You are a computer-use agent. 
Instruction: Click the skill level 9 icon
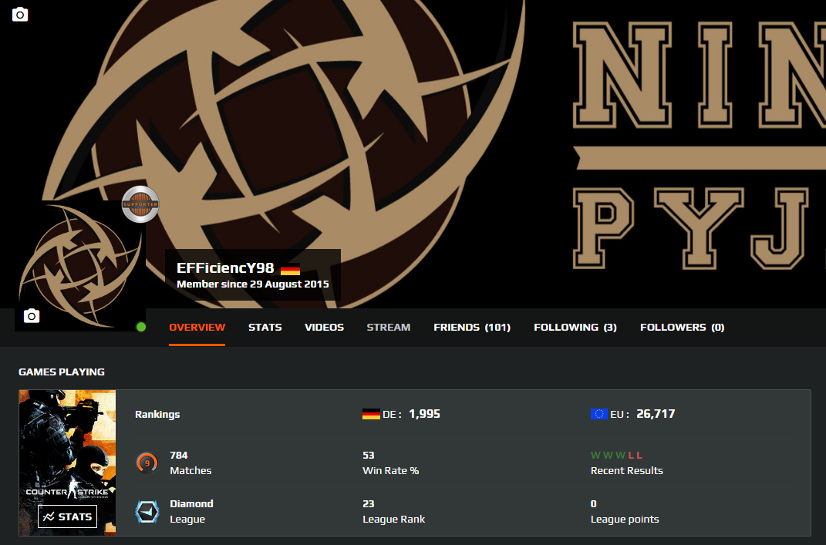pyautogui.click(x=147, y=463)
